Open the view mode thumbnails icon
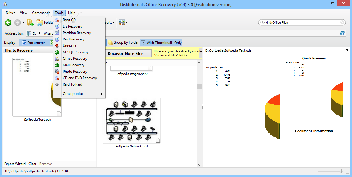 (x=122, y=22)
